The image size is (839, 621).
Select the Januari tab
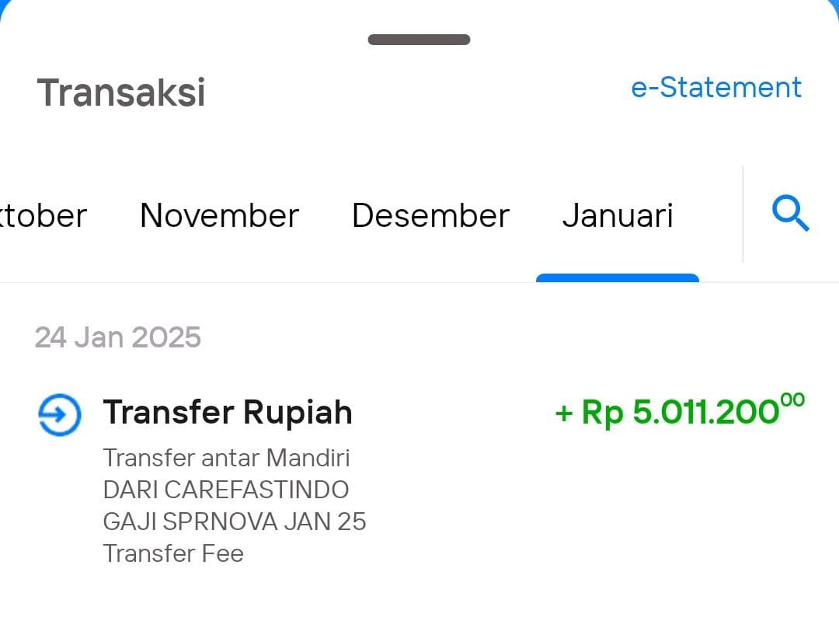click(618, 216)
